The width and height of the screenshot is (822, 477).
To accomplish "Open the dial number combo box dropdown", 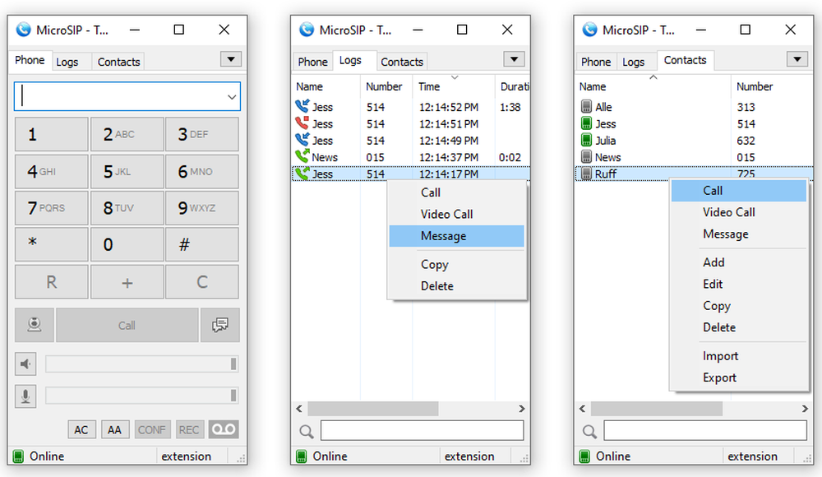I will pyautogui.click(x=231, y=96).
